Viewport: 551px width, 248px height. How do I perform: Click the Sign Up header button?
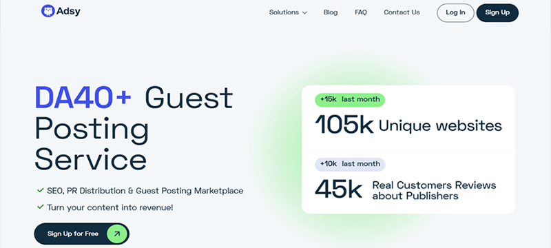(497, 12)
